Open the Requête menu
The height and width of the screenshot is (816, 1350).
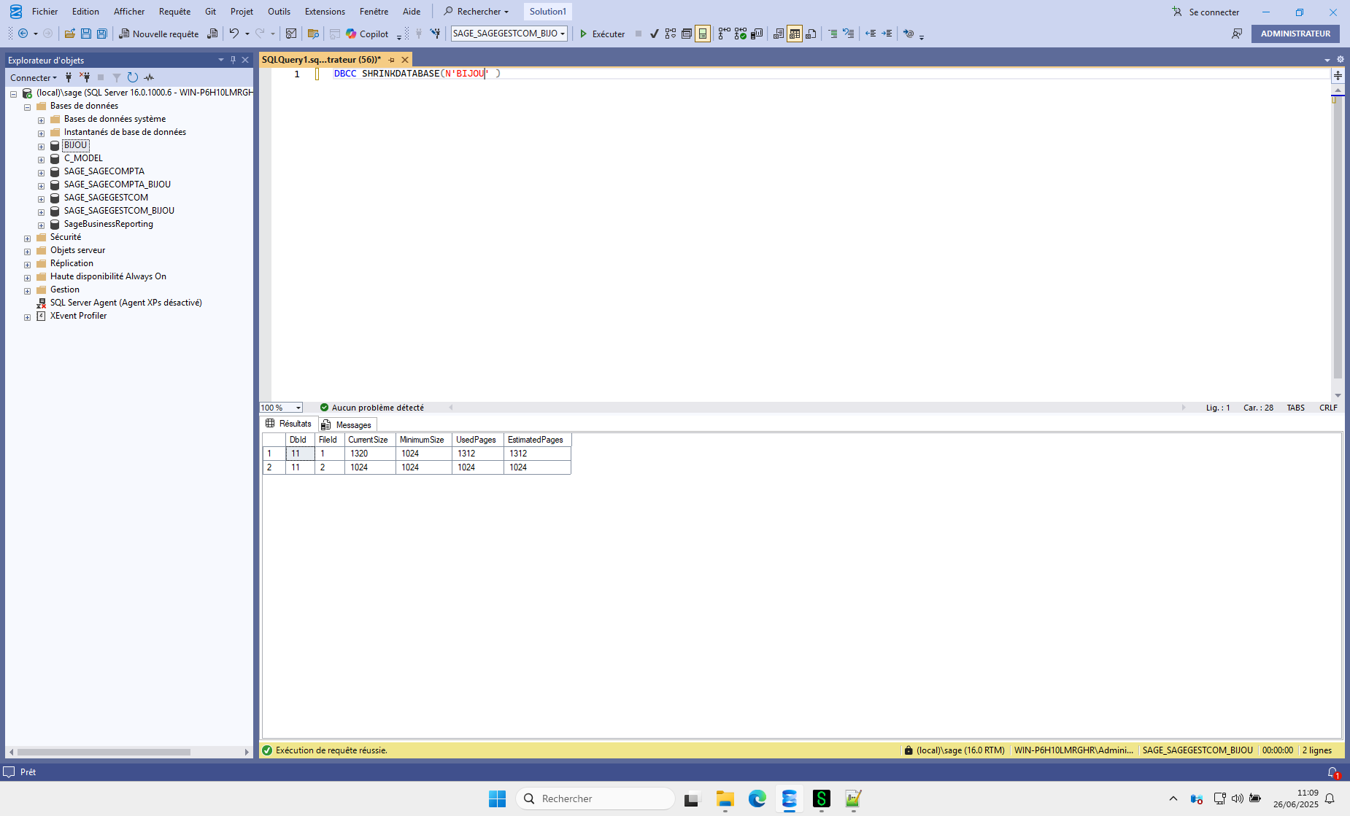(x=174, y=11)
